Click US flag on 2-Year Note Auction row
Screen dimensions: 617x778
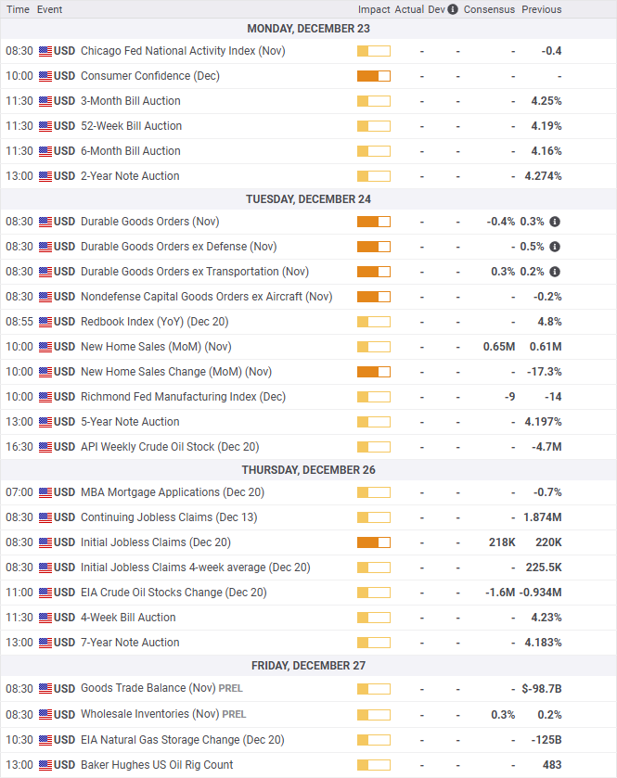[x=45, y=176]
